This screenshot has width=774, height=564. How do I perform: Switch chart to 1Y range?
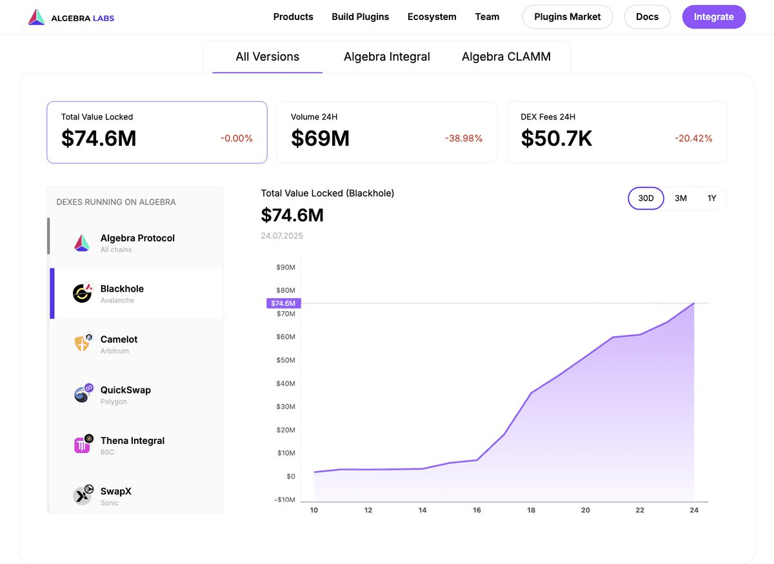pos(711,198)
